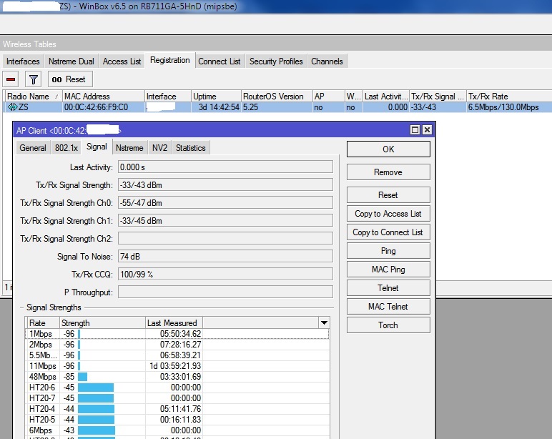
Task: Select the uptime 3d 14:42:54 cell
Action: pyautogui.click(x=216, y=107)
